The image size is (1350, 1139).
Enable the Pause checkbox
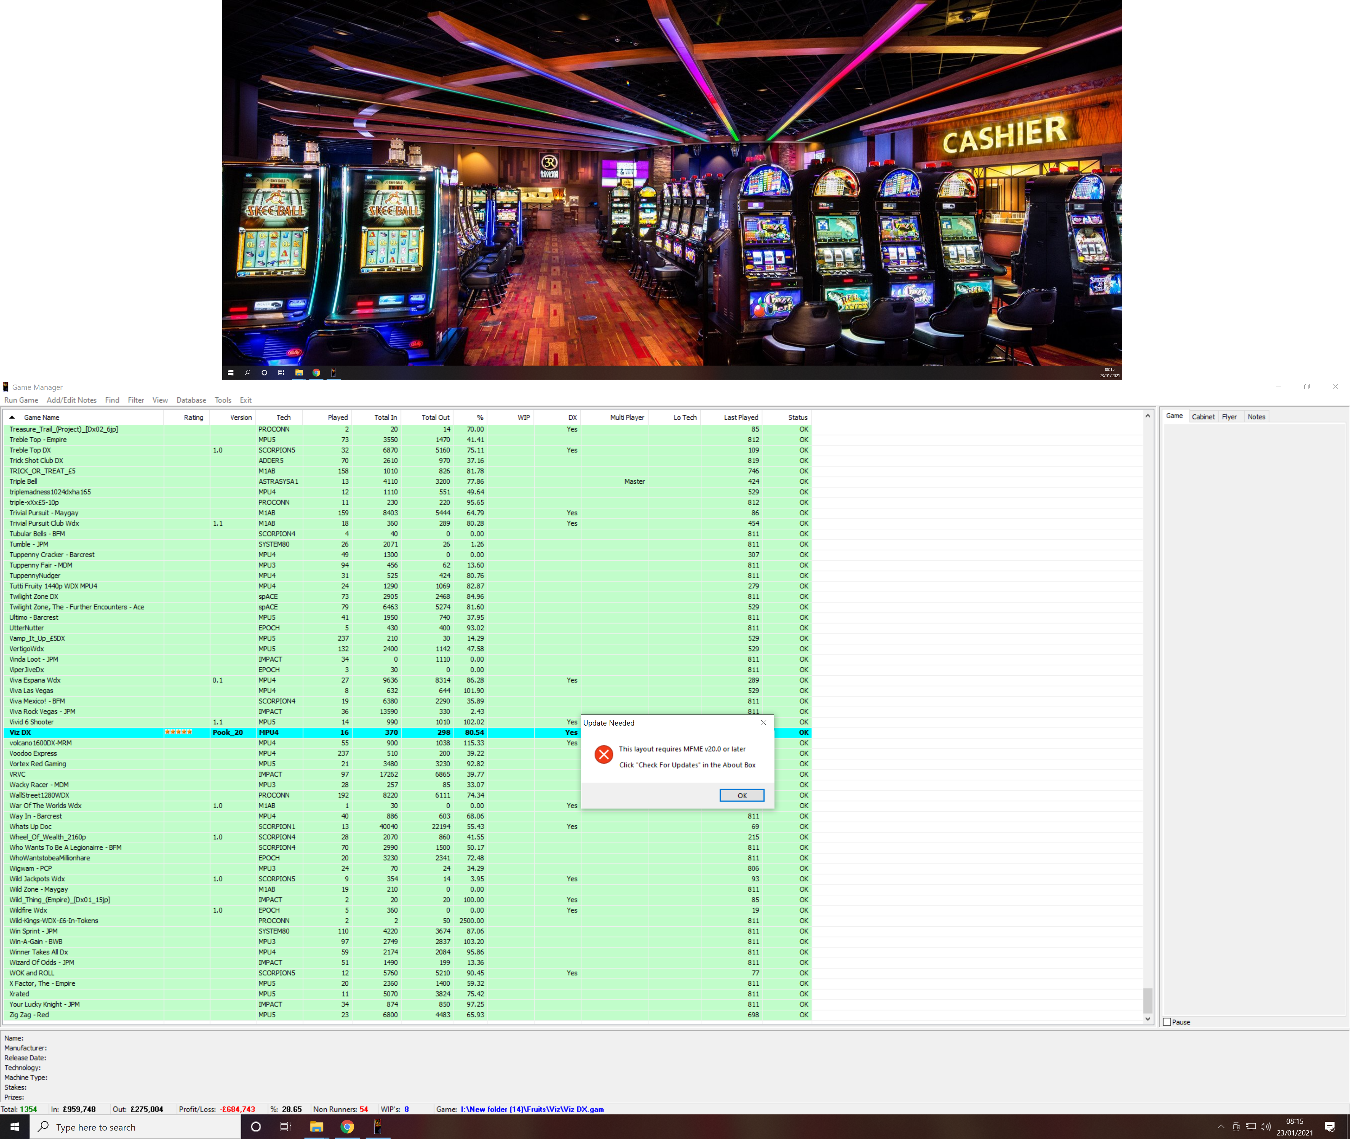1167,1022
